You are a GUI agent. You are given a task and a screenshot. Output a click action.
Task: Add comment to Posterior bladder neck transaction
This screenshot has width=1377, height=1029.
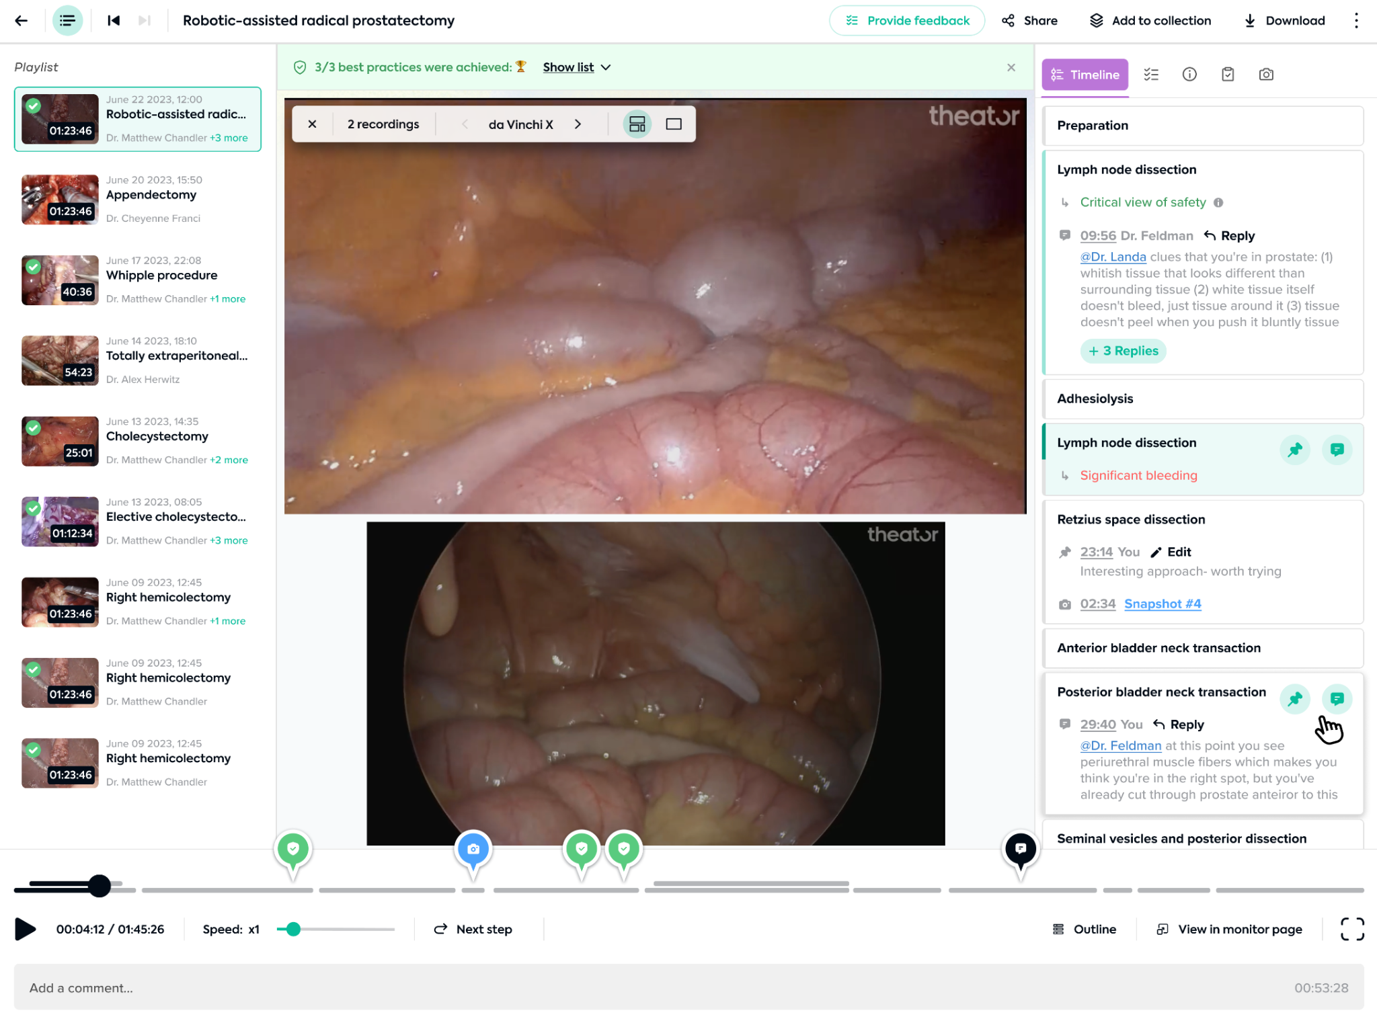click(x=1337, y=700)
